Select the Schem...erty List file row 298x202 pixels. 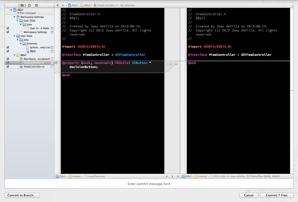click(29, 47)
